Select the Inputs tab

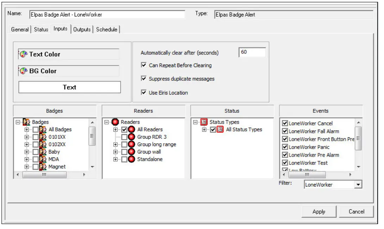click(x=60, y=29)
